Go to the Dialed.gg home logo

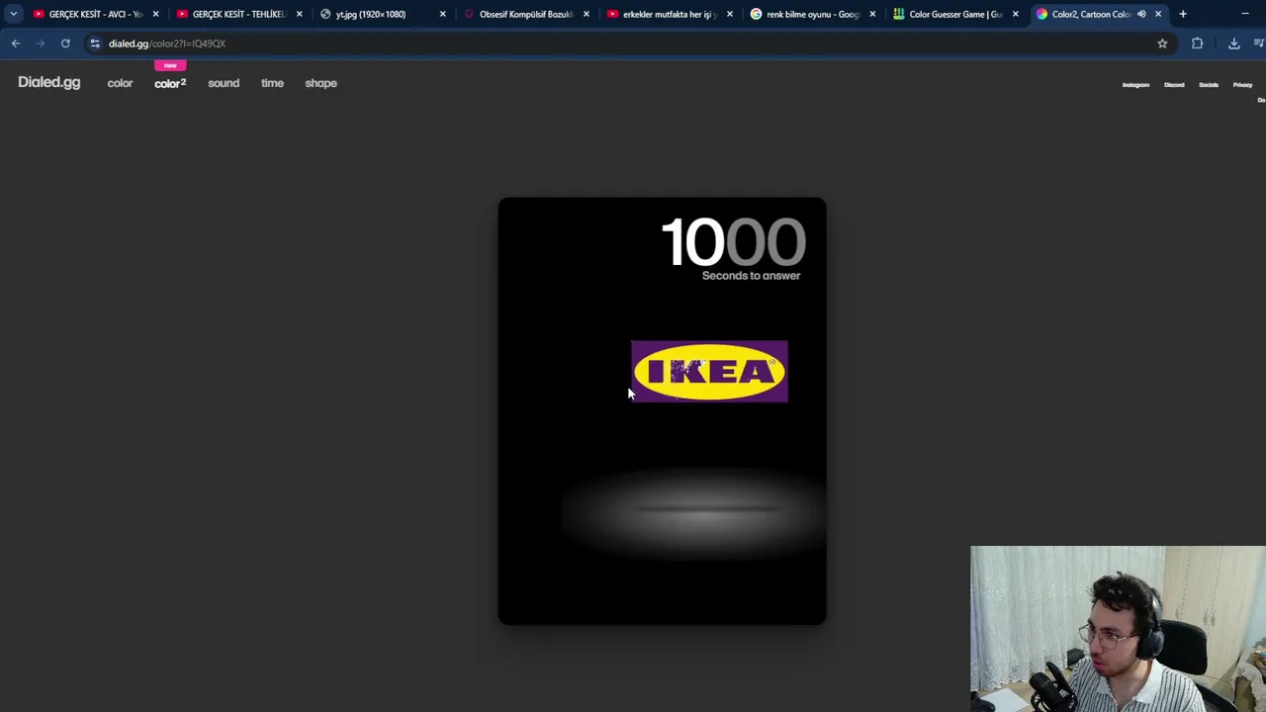pos(48,83)
